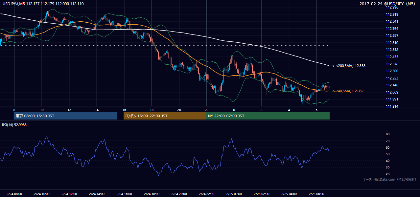
Task: Click price level 112.919 on the axis
Action: pyautogui.click(x=392, y=14)
